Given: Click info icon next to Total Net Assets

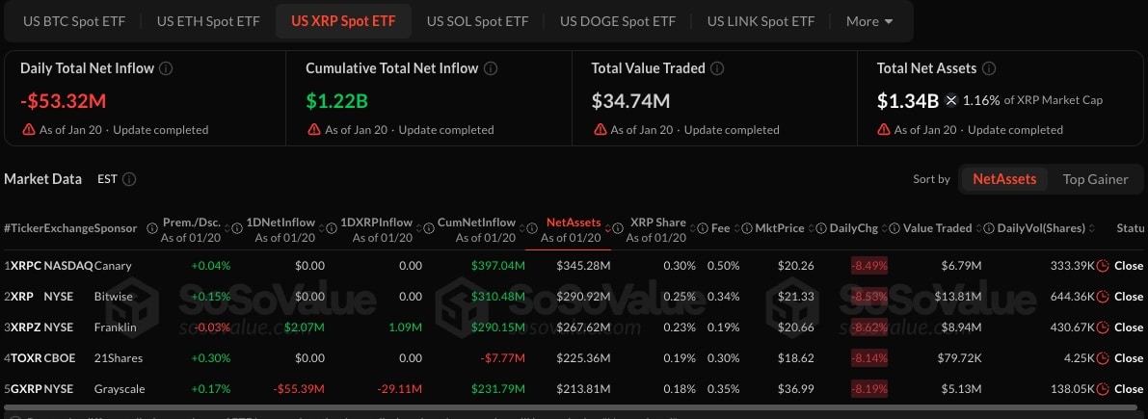Looking at the screenshot, I should [990, 69].
